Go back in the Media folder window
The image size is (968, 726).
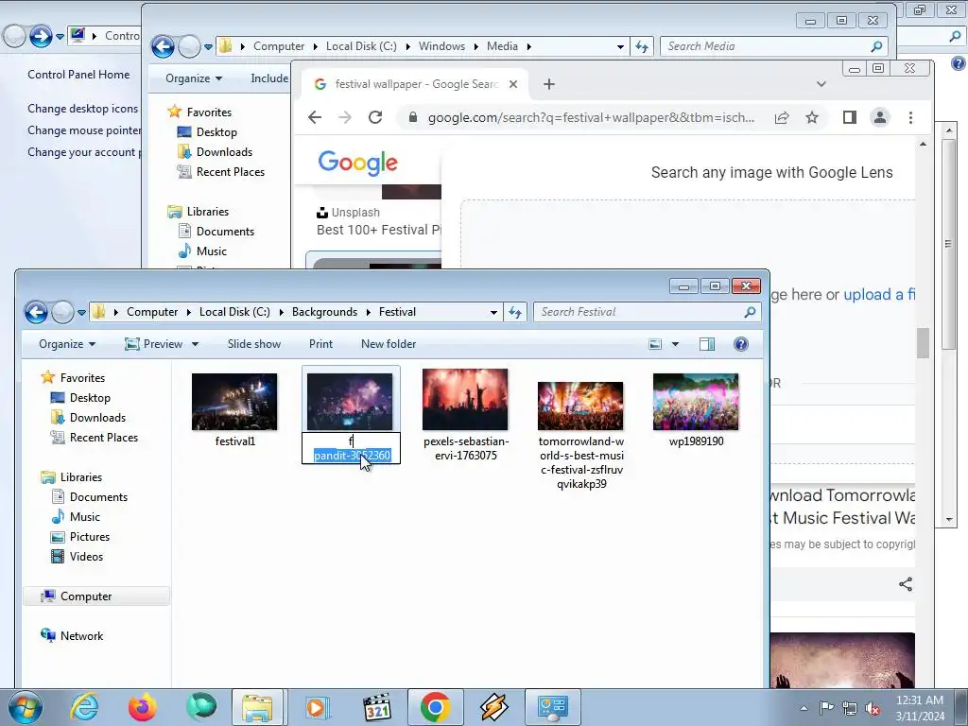[163, 46]
